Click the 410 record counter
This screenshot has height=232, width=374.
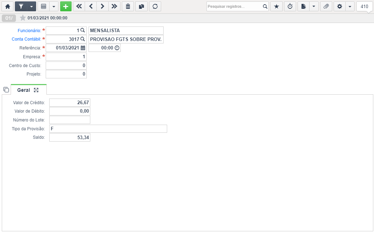[x=364, y=6]
